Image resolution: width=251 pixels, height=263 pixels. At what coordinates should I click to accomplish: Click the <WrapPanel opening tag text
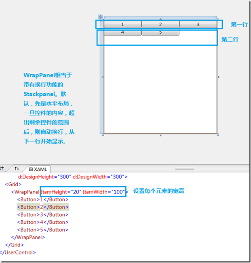25,192
